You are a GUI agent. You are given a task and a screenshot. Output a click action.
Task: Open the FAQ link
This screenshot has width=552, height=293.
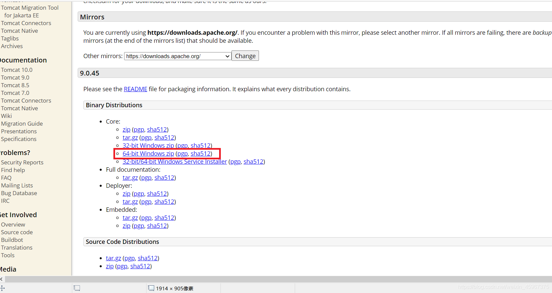pos(6,178)
